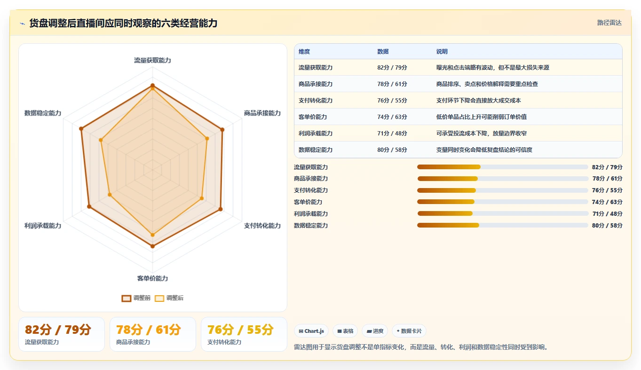Click the radar axis label 利润承载能力

pyautogui.click(x=43, y=226)
